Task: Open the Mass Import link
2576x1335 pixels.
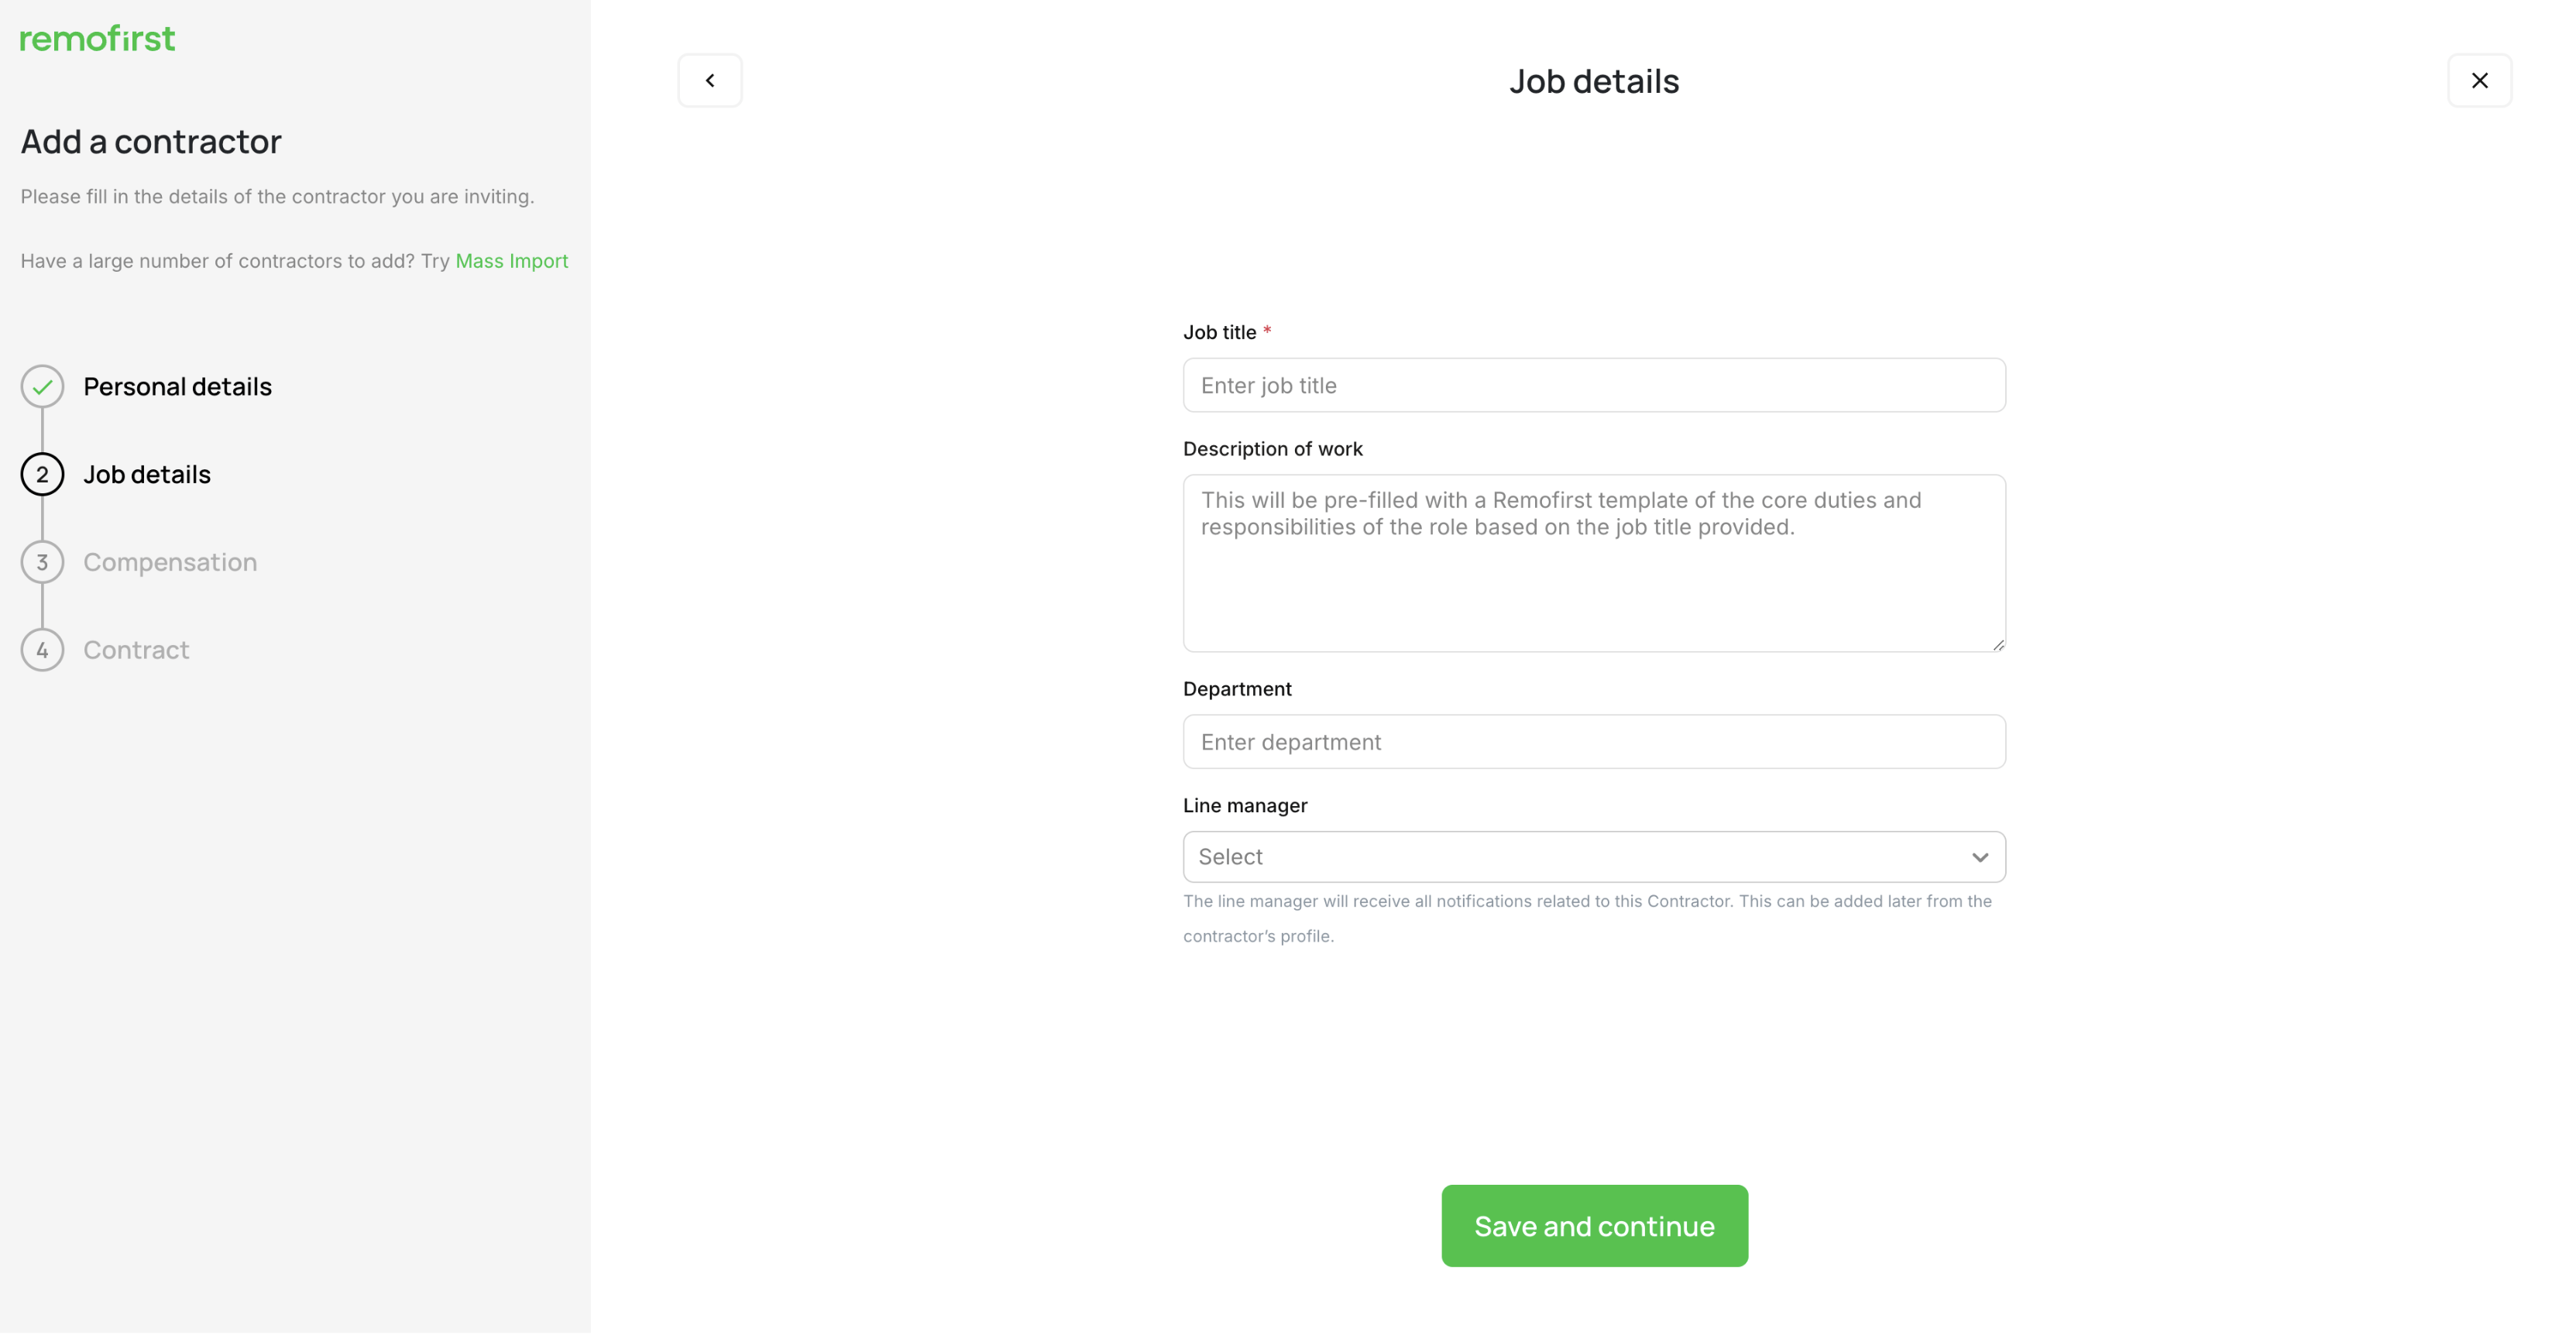Action: pyautogui.click(x=511, y=261)
